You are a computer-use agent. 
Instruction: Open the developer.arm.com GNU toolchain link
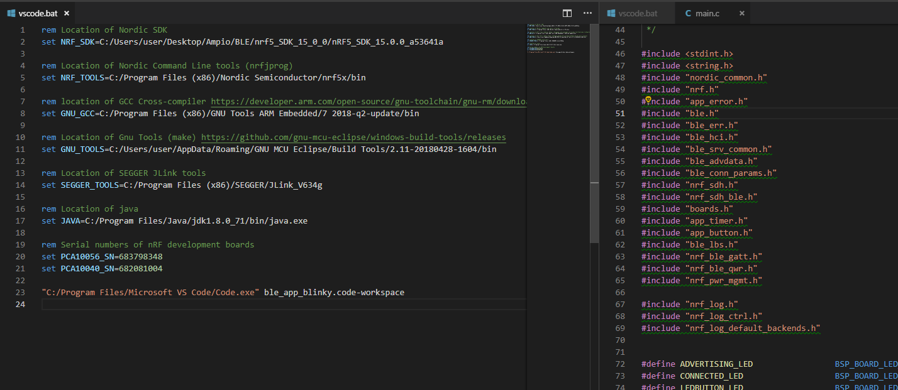[368, 101]
